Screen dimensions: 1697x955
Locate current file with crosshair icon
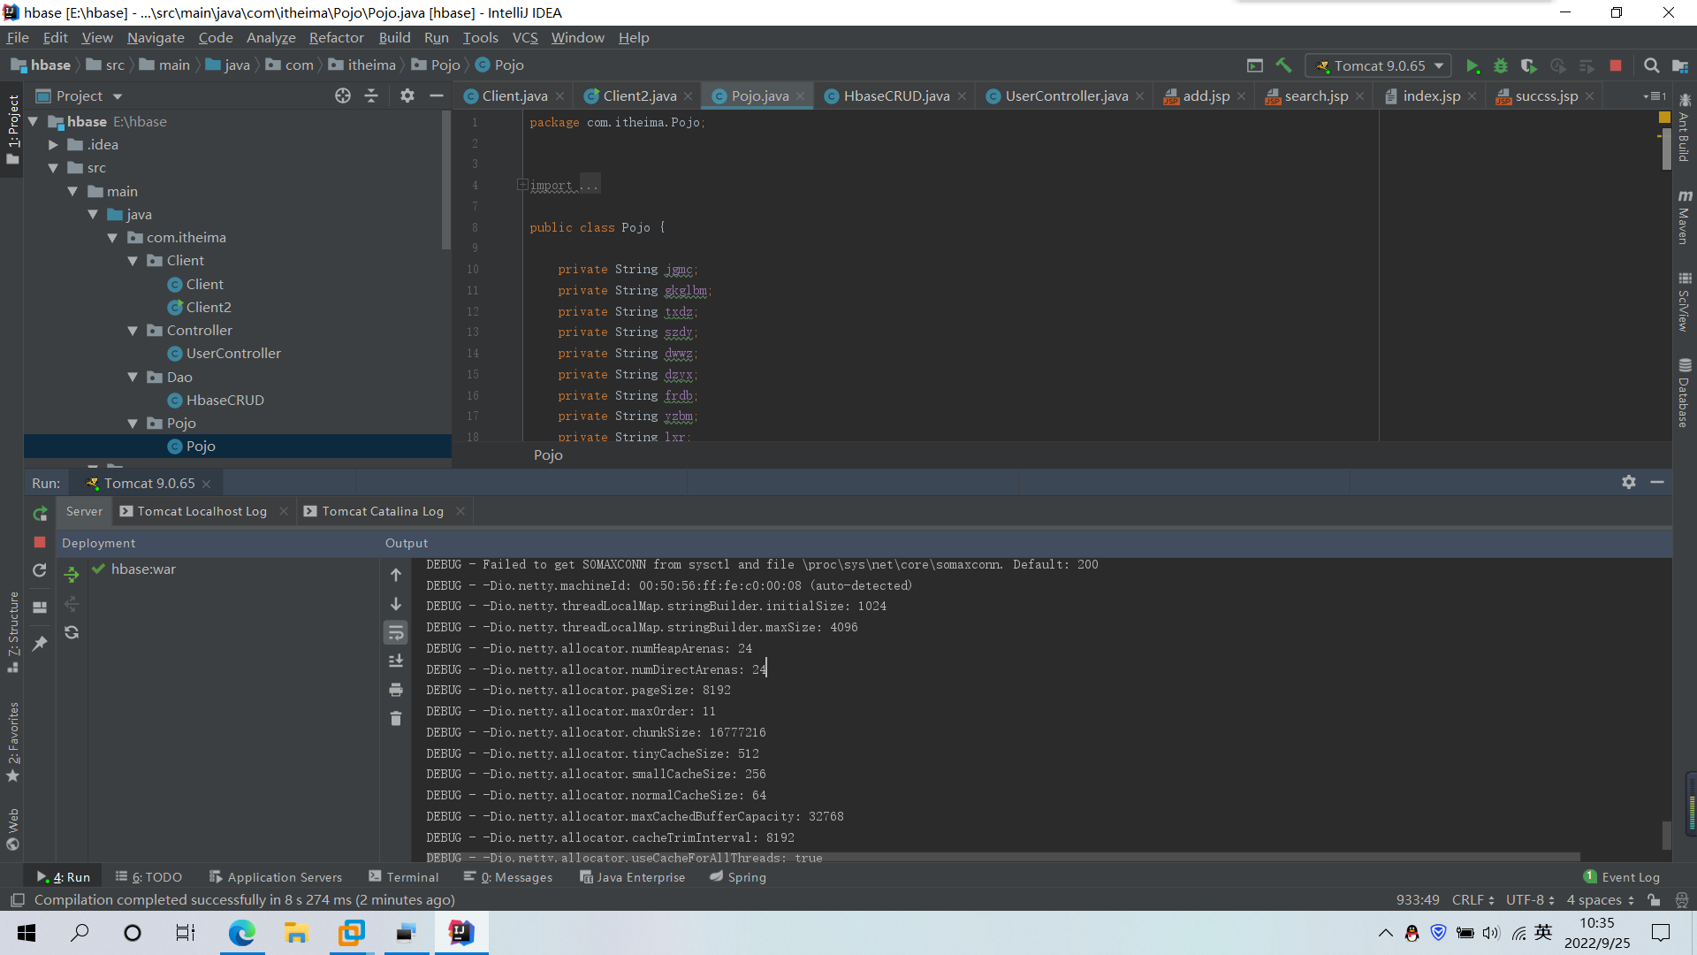pyautogui.click(x=343, y=95)
